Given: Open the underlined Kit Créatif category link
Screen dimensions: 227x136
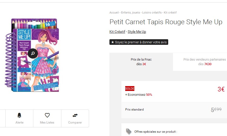Looking at the screenshot, I should [117, 32].
